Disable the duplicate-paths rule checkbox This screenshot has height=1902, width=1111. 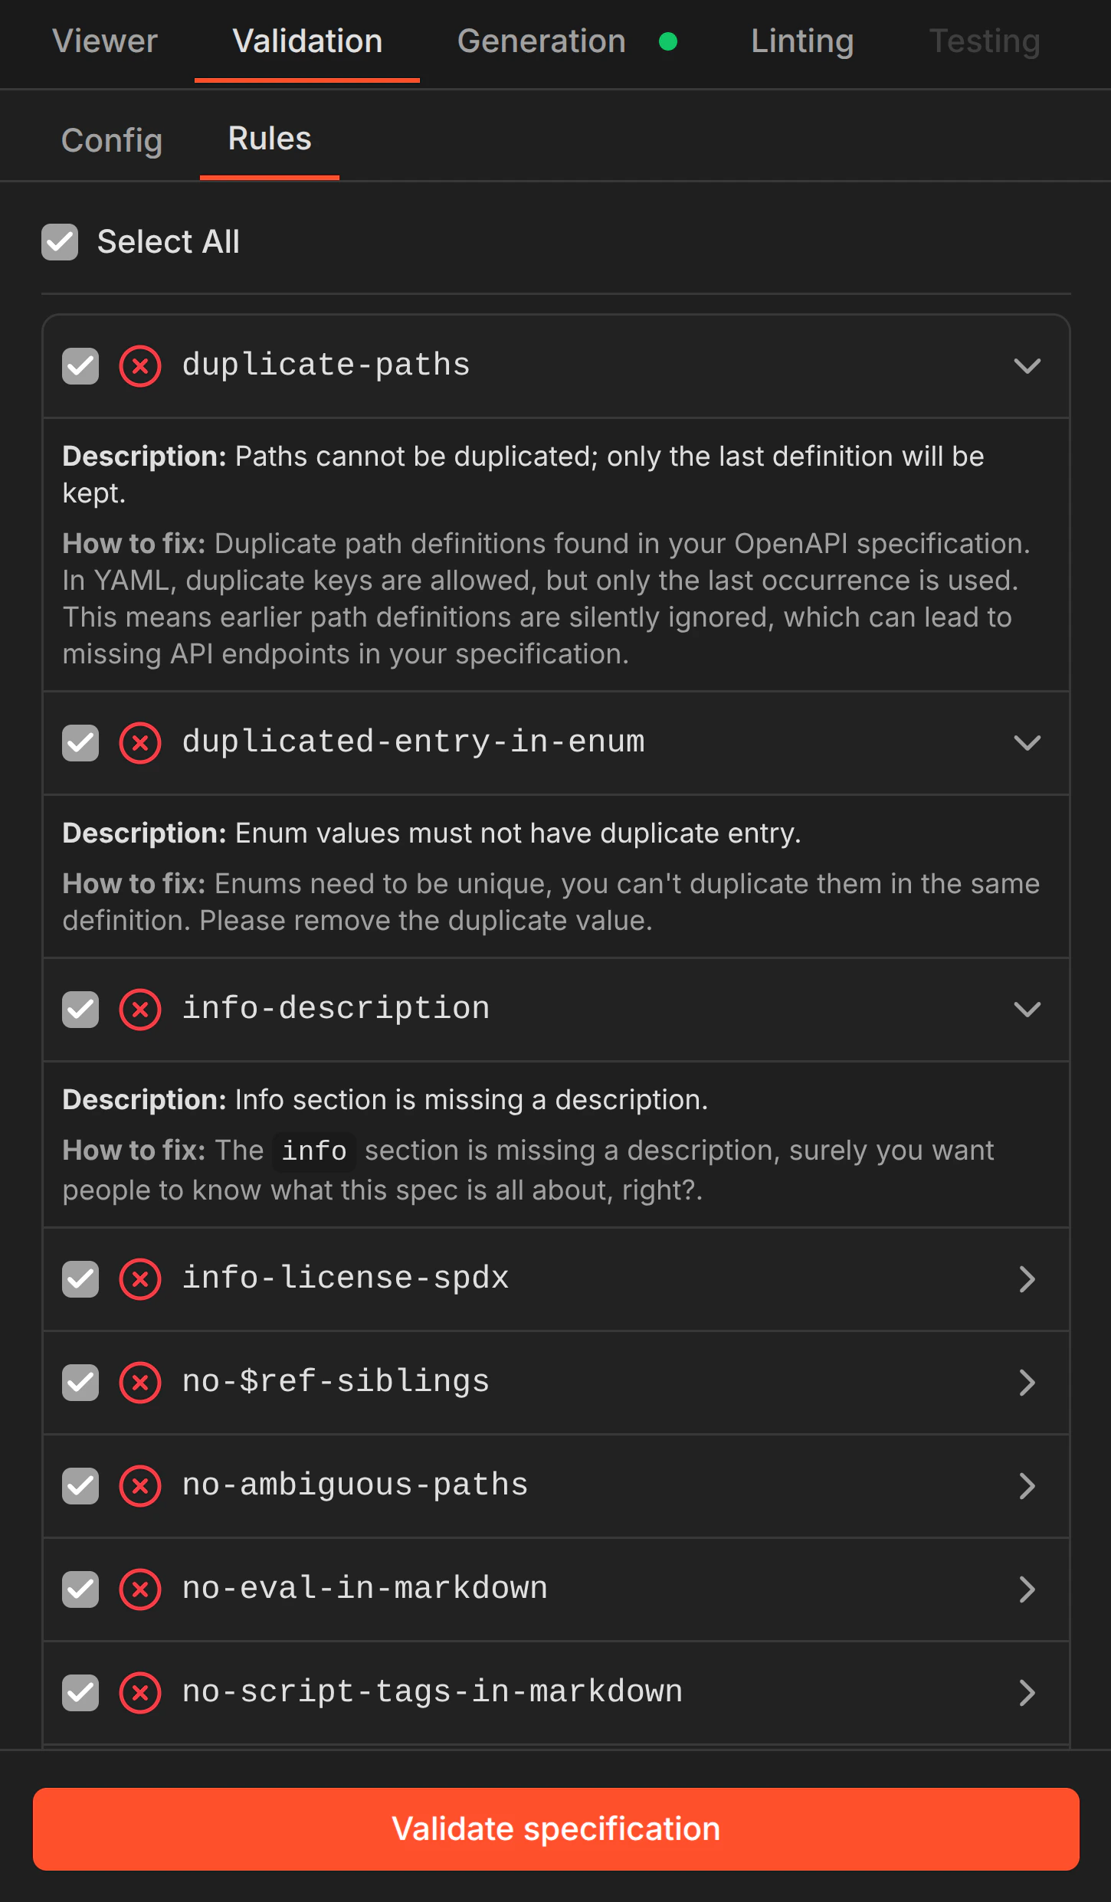80,366
